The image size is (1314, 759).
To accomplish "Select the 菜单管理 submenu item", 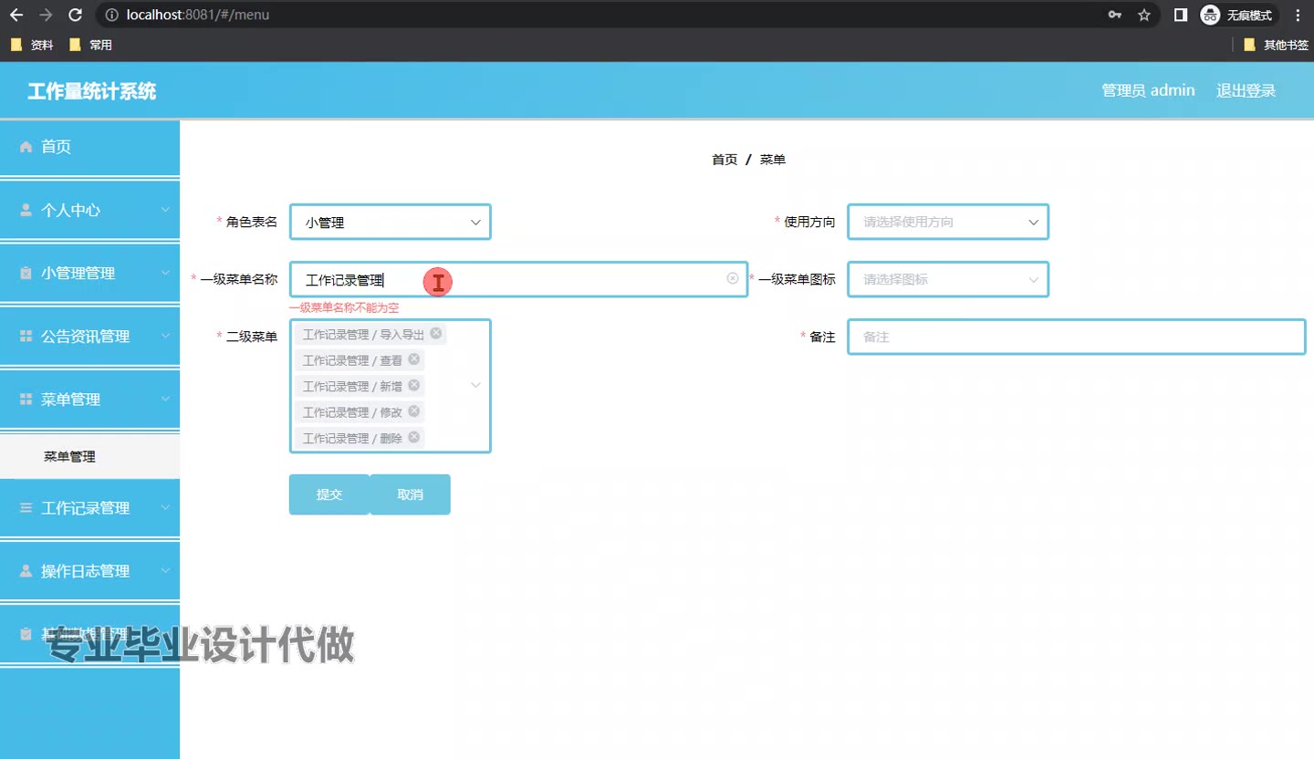I will tap(89, 457).
